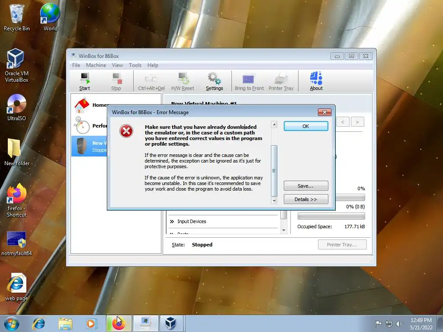This screenshot has width=443, height=332.
Task: Open Windows Explorer folder in taskbar
Action: coord(65,323)
